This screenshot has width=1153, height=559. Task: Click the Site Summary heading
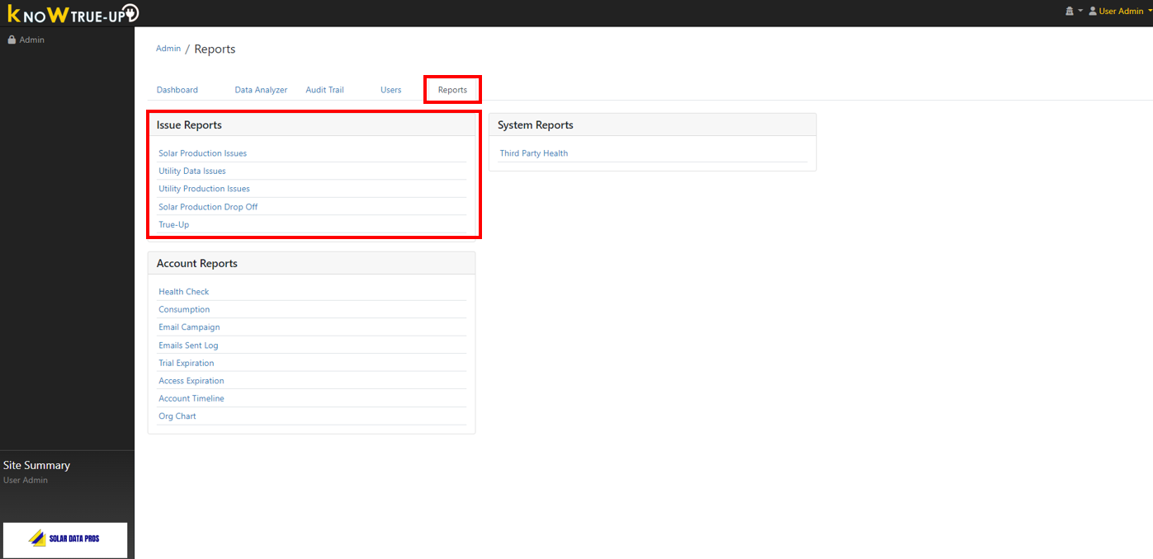click(36, 465)
